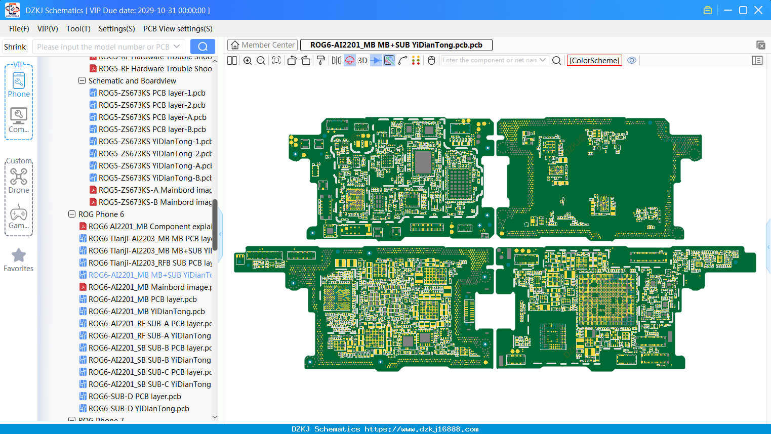Click the mouse settings icon
Screen dimensions: 771x434
(432, 60)
